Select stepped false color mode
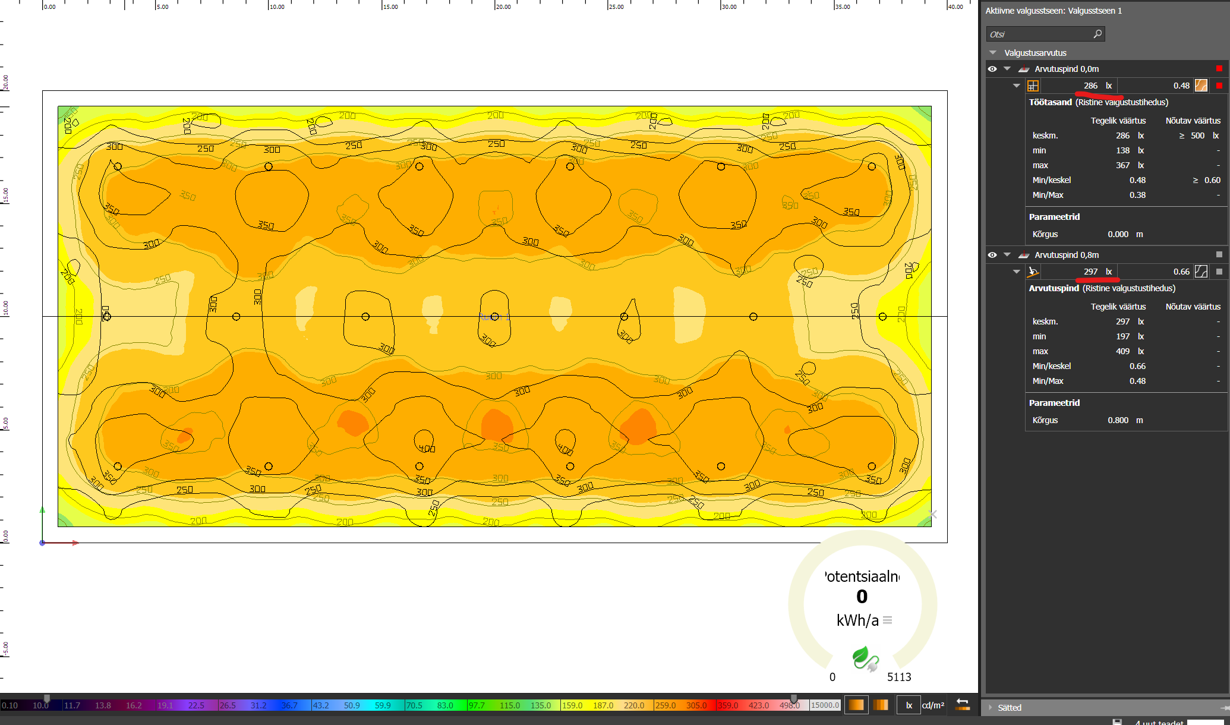The width and height of the screenshot is (1230, 725). (x=881, y=705)
